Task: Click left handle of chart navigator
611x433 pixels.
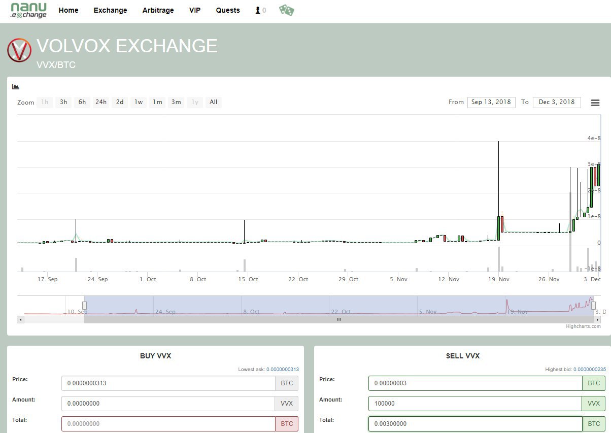Action: coord(85,305)
